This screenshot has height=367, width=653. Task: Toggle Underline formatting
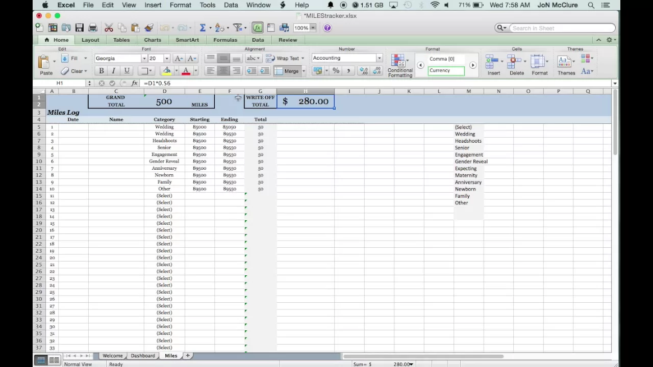(127, 71)
